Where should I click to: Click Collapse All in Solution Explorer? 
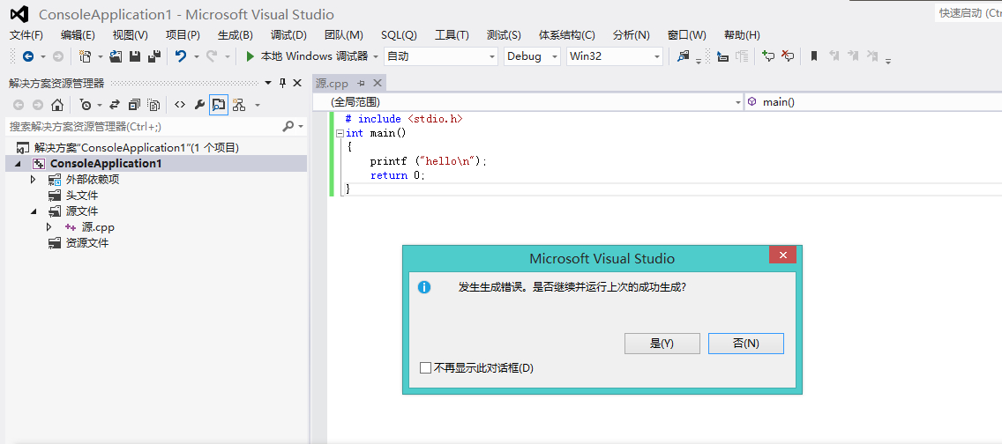coord(134,105)
